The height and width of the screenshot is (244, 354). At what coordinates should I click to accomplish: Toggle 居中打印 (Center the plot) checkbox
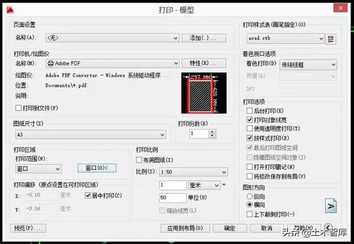tap(88, 195)
